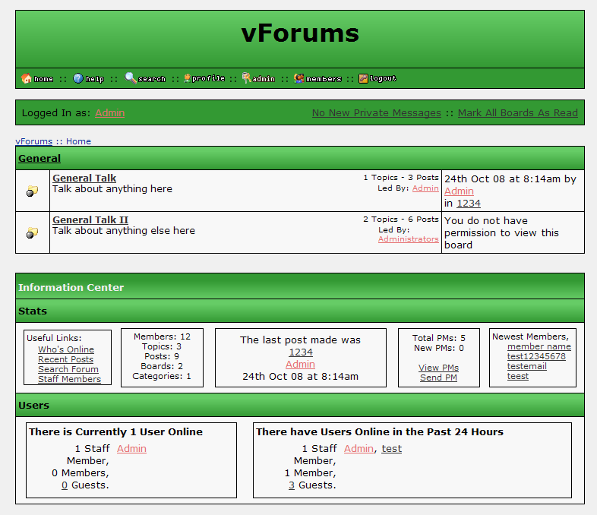Click the profile person icon
The width and height of the screenshot is (597, 515).
[x=187, y=78]
